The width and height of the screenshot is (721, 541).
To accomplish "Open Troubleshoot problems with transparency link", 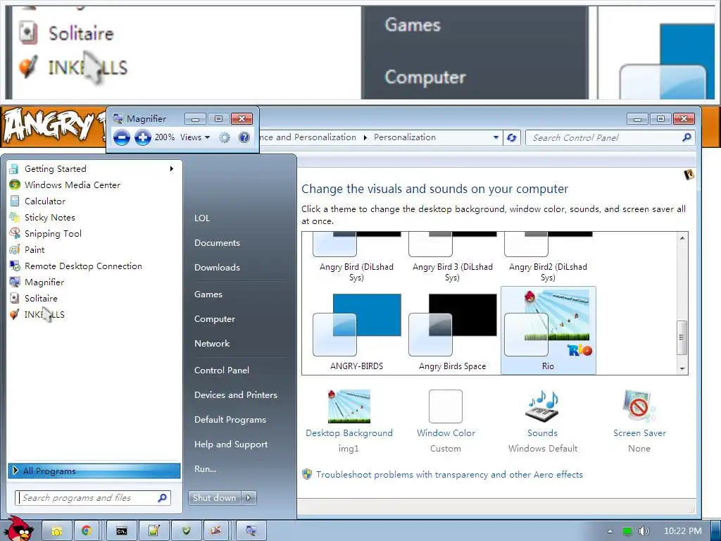I will tap(449, 474).
